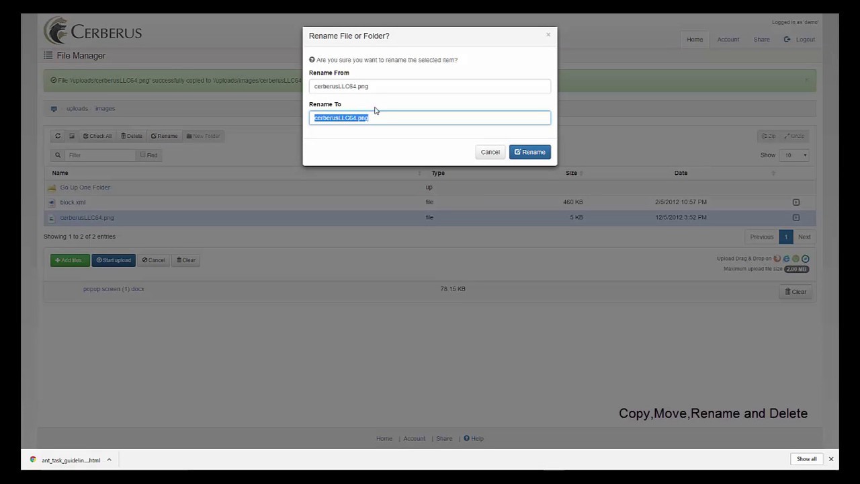Click the Rename From text field
The image size is (860, 484).
click(x=430, y=86)
